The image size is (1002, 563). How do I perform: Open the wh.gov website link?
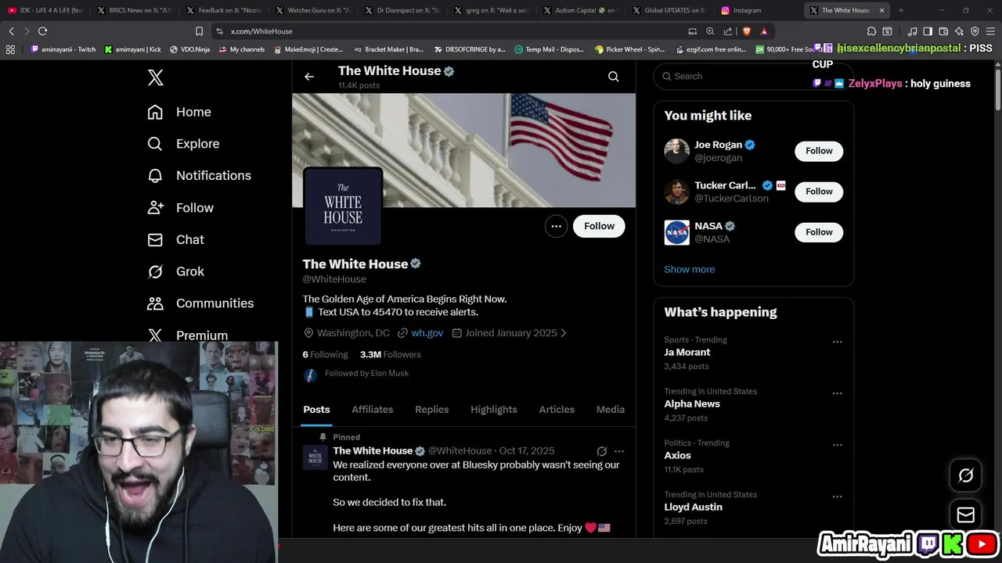pyautogui.click(x=427, y=333)
